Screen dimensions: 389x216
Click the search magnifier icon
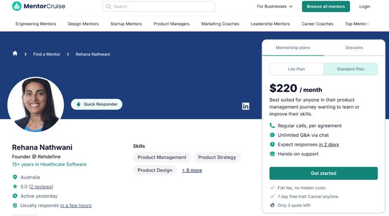[x=108, y=6]
